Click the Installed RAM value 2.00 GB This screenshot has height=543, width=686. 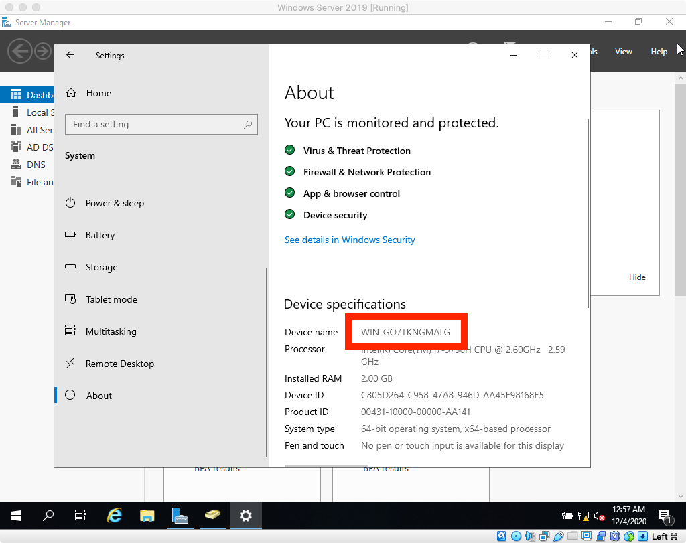point(376,378)
